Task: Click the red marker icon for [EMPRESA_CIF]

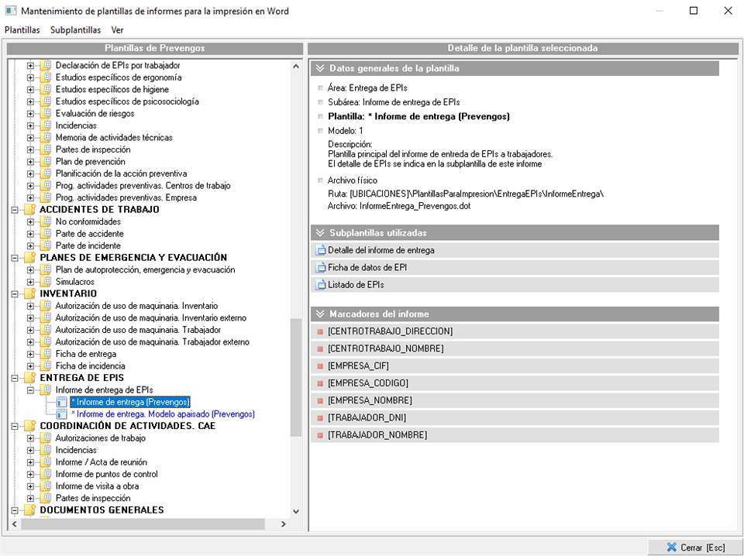Action: pyautogui.click(x=319, y=366)
